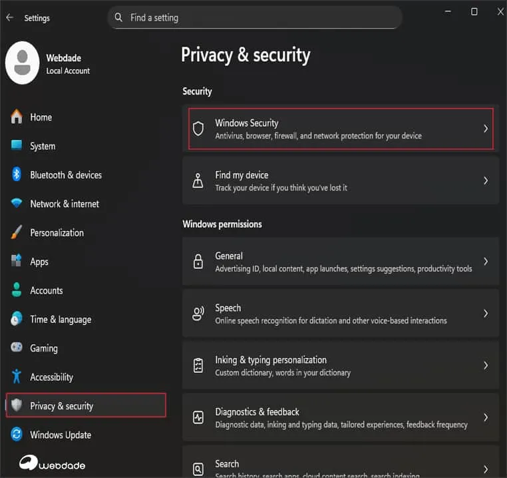Go to Time & language

tap(86, 320)
